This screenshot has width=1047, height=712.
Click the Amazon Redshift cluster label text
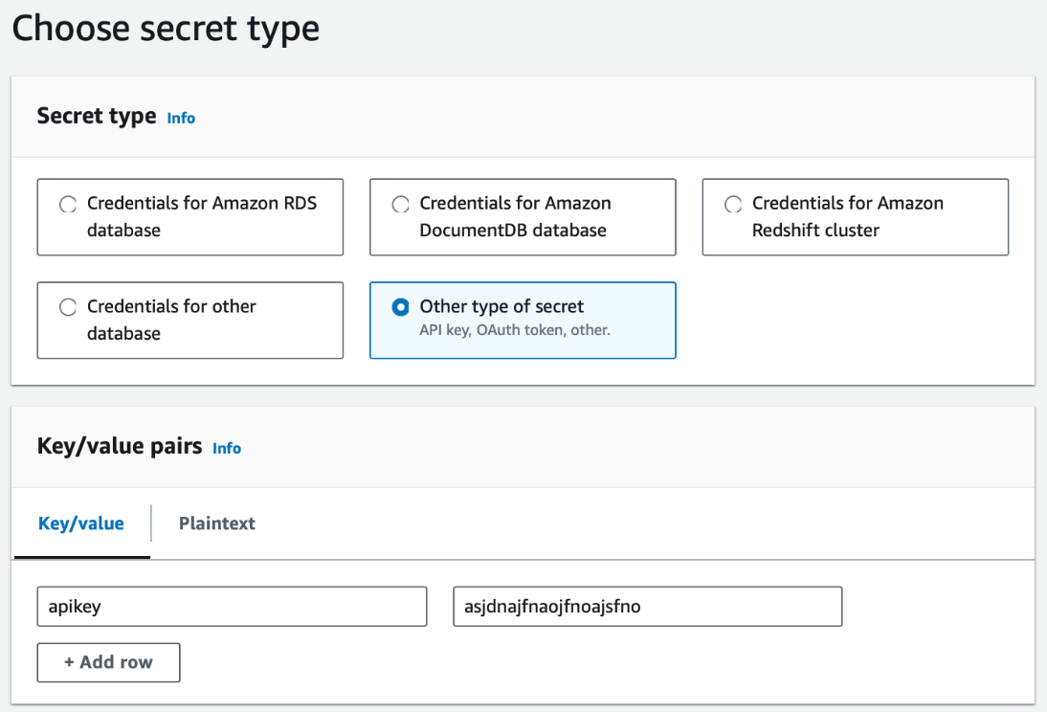[x=848, y=216]
